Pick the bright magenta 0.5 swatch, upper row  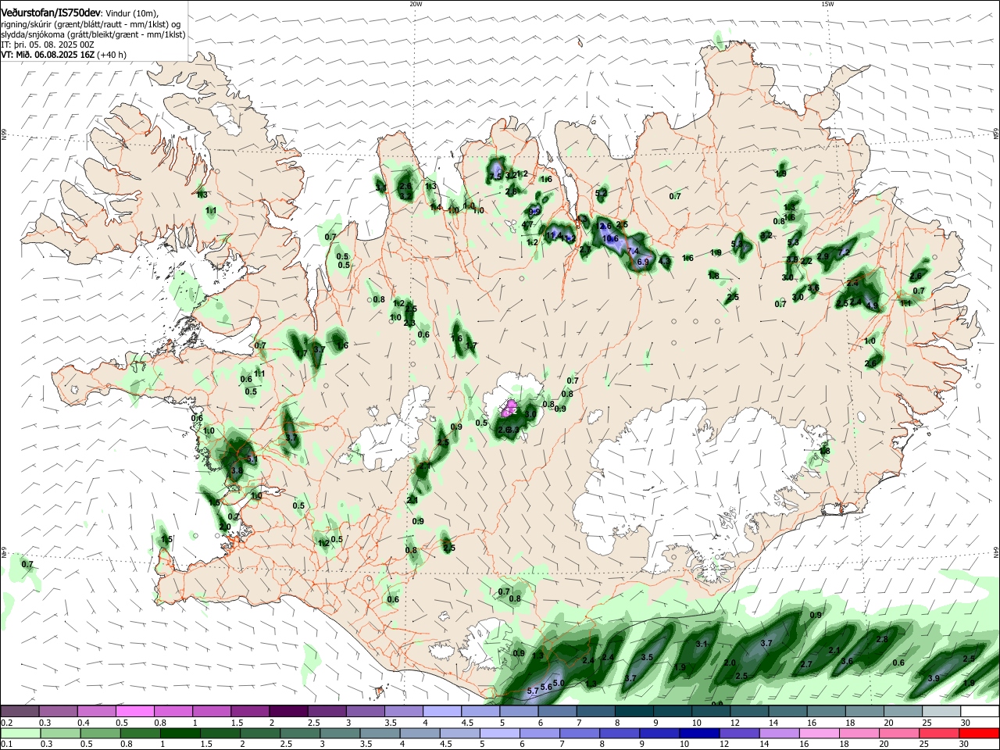[135, 711]
